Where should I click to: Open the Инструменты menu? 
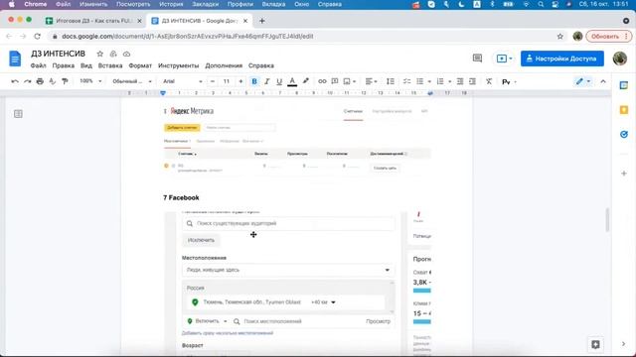(179, 65)
